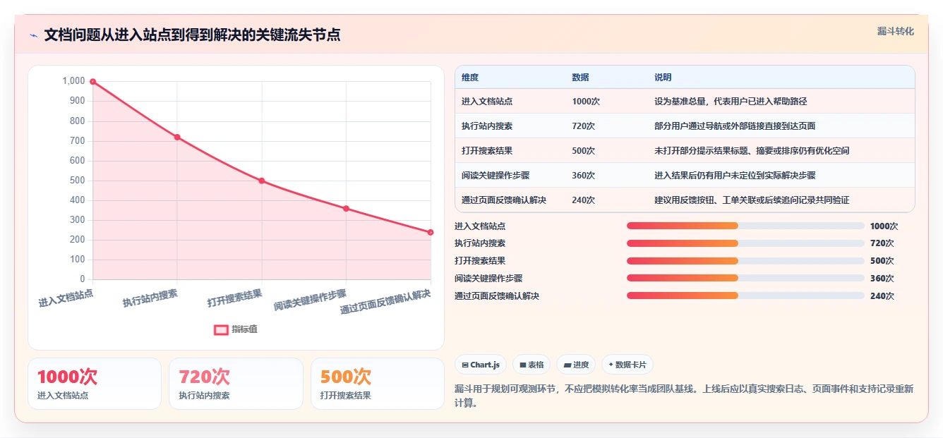Click the panel title 文档问题从进入站点到得到解决的关键流失节点
The height and width of the screenshot is (438, 943).
coord(192,35)
